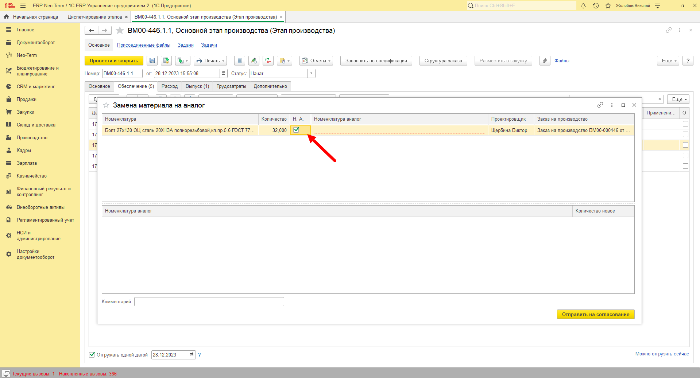Viewport: 700px width, 378px height.
Task: Open favorites star in title bar
Action: [608, 5]
